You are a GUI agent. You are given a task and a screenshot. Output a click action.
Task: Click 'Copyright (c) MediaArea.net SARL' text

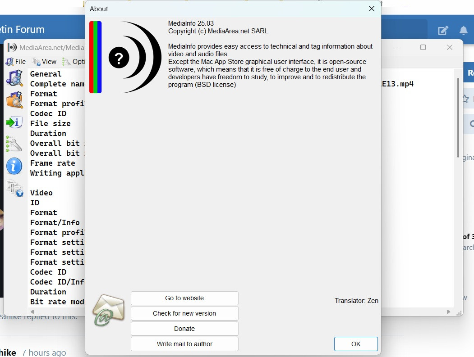(x=218, y=31)
